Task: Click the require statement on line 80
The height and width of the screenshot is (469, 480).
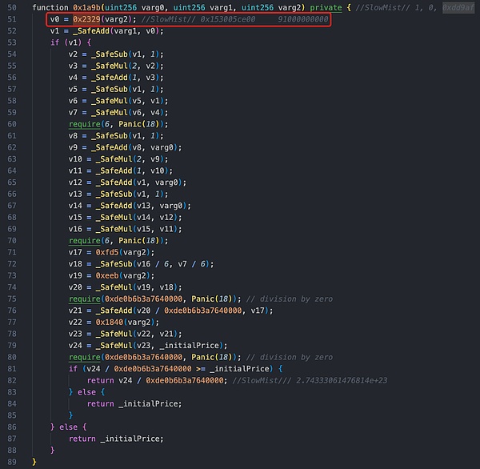Action: tap(84, 357)
